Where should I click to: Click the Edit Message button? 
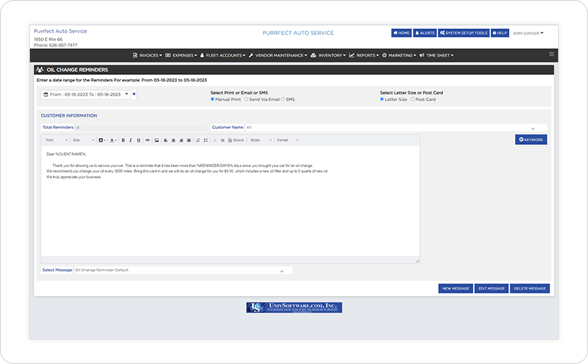(x=492, y=288)
